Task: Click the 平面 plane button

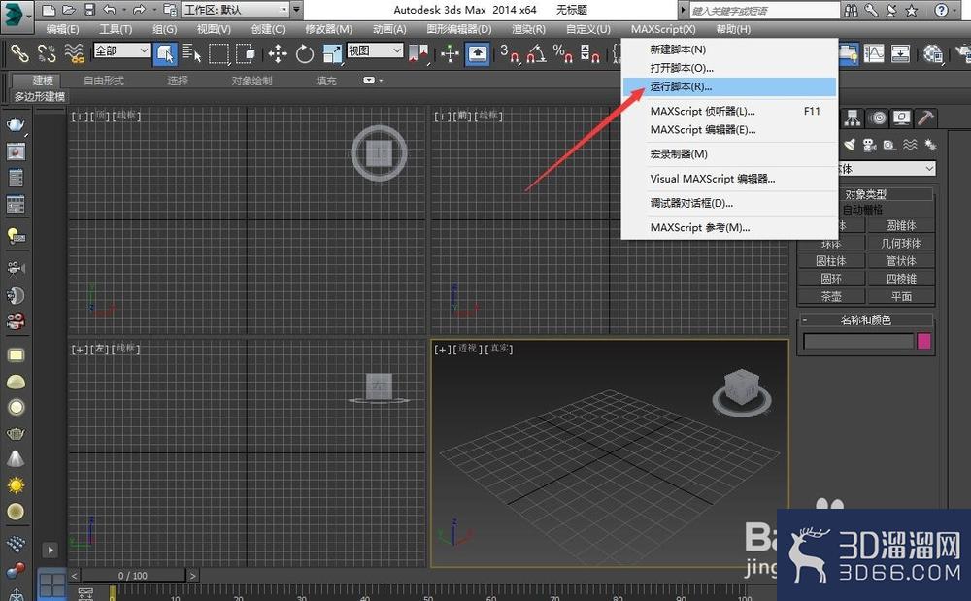Action: [x=900, y=296]
